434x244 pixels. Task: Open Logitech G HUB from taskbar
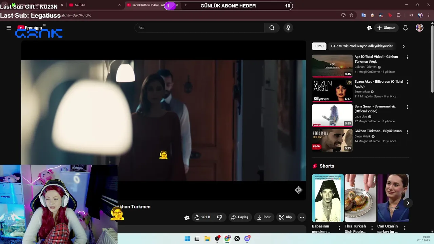(x=237, y=239)
